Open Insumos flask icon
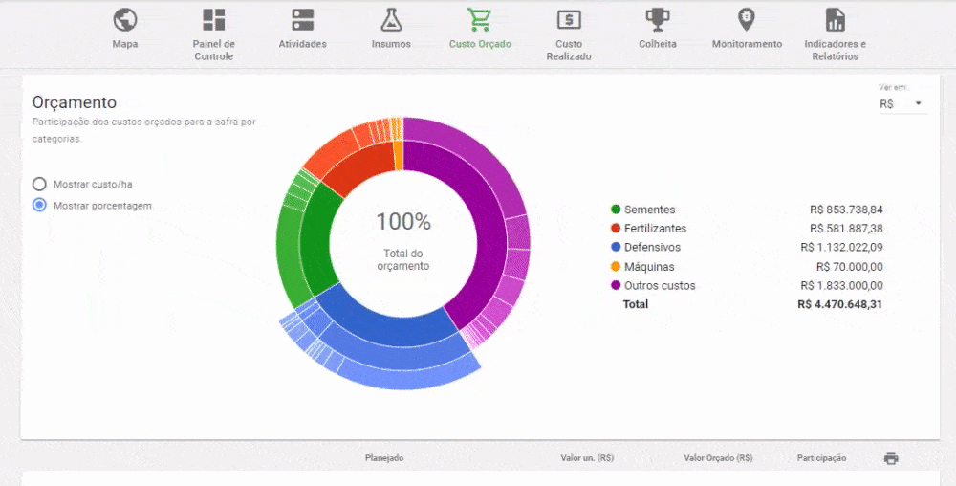 (391, 20)
